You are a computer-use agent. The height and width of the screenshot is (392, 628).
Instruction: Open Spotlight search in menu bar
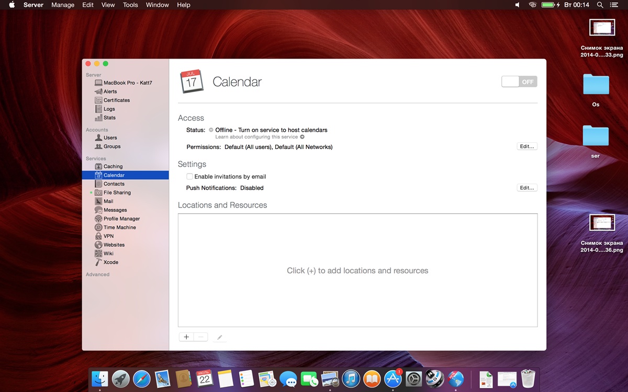(x=600, y=5)
